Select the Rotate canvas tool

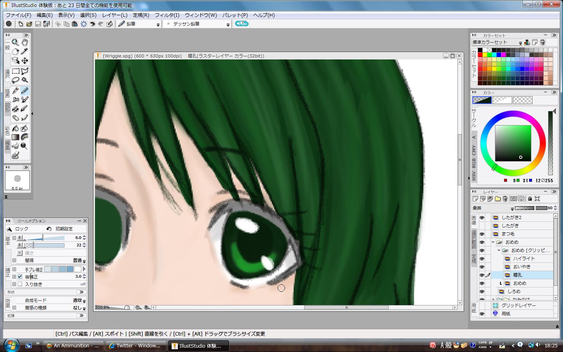pyautogui.click(x=15, y=51)
